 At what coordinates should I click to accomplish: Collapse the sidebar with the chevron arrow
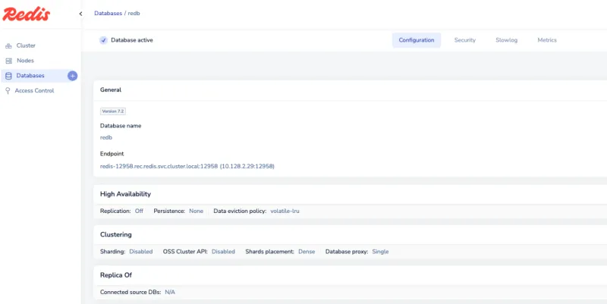pyautogui.click(x=80, y=14)
